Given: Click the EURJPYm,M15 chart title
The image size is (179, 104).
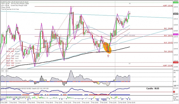Looking at the screenshot, I should 6,2.
